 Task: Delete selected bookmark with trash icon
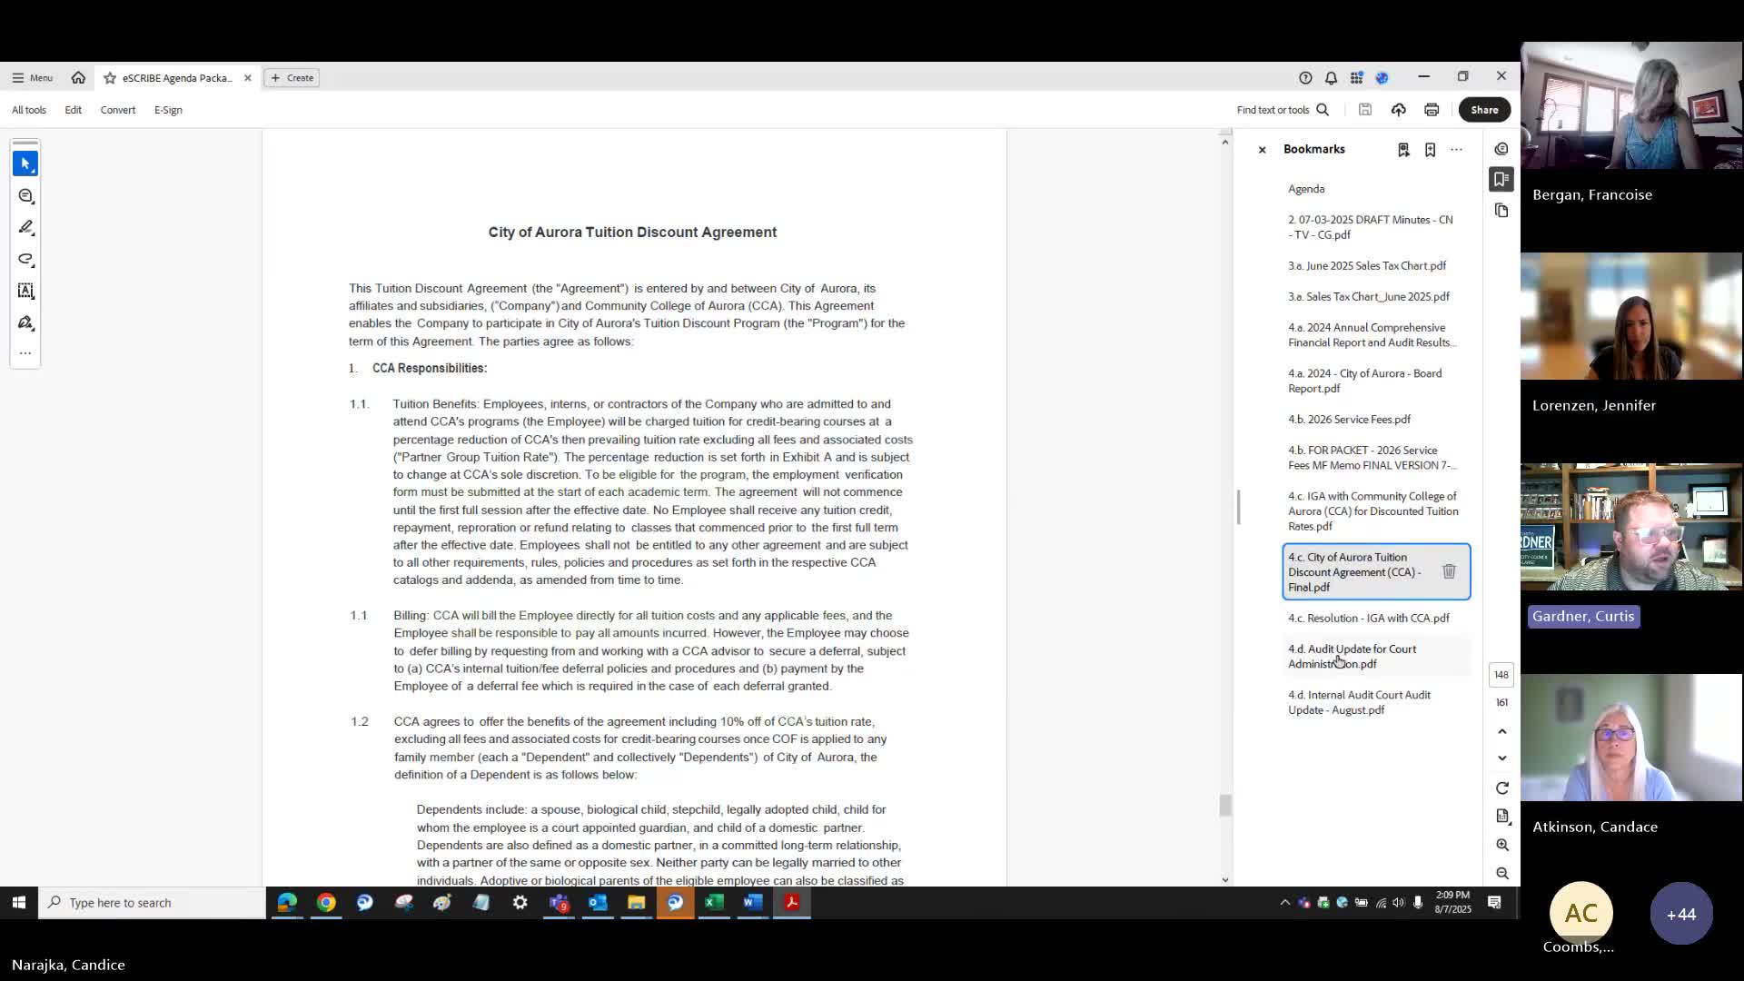(x=1449, y=571)
